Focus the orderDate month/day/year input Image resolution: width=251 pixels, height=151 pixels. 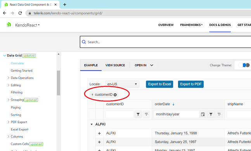pyautogui.click(x=177, y=114)
